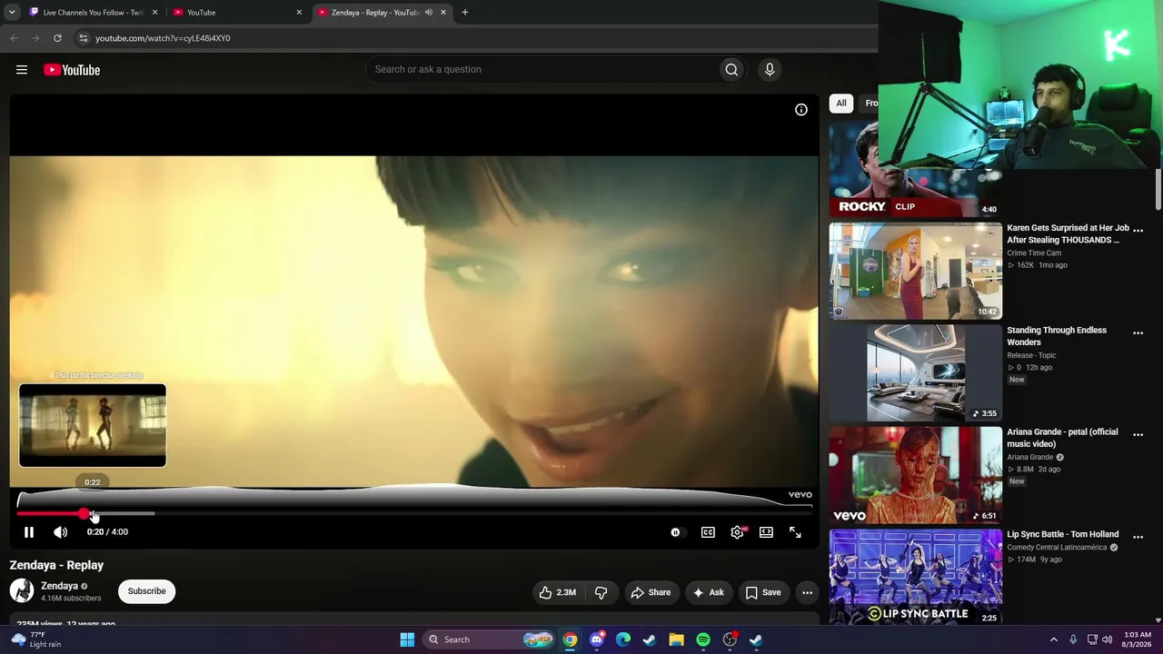Launch Microsoft Edge from the taskbar
The width and height of the screenshot is (1163, 654).
623,639
